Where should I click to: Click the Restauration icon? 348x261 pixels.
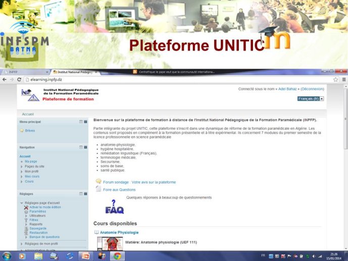click(x=26, y=233)
